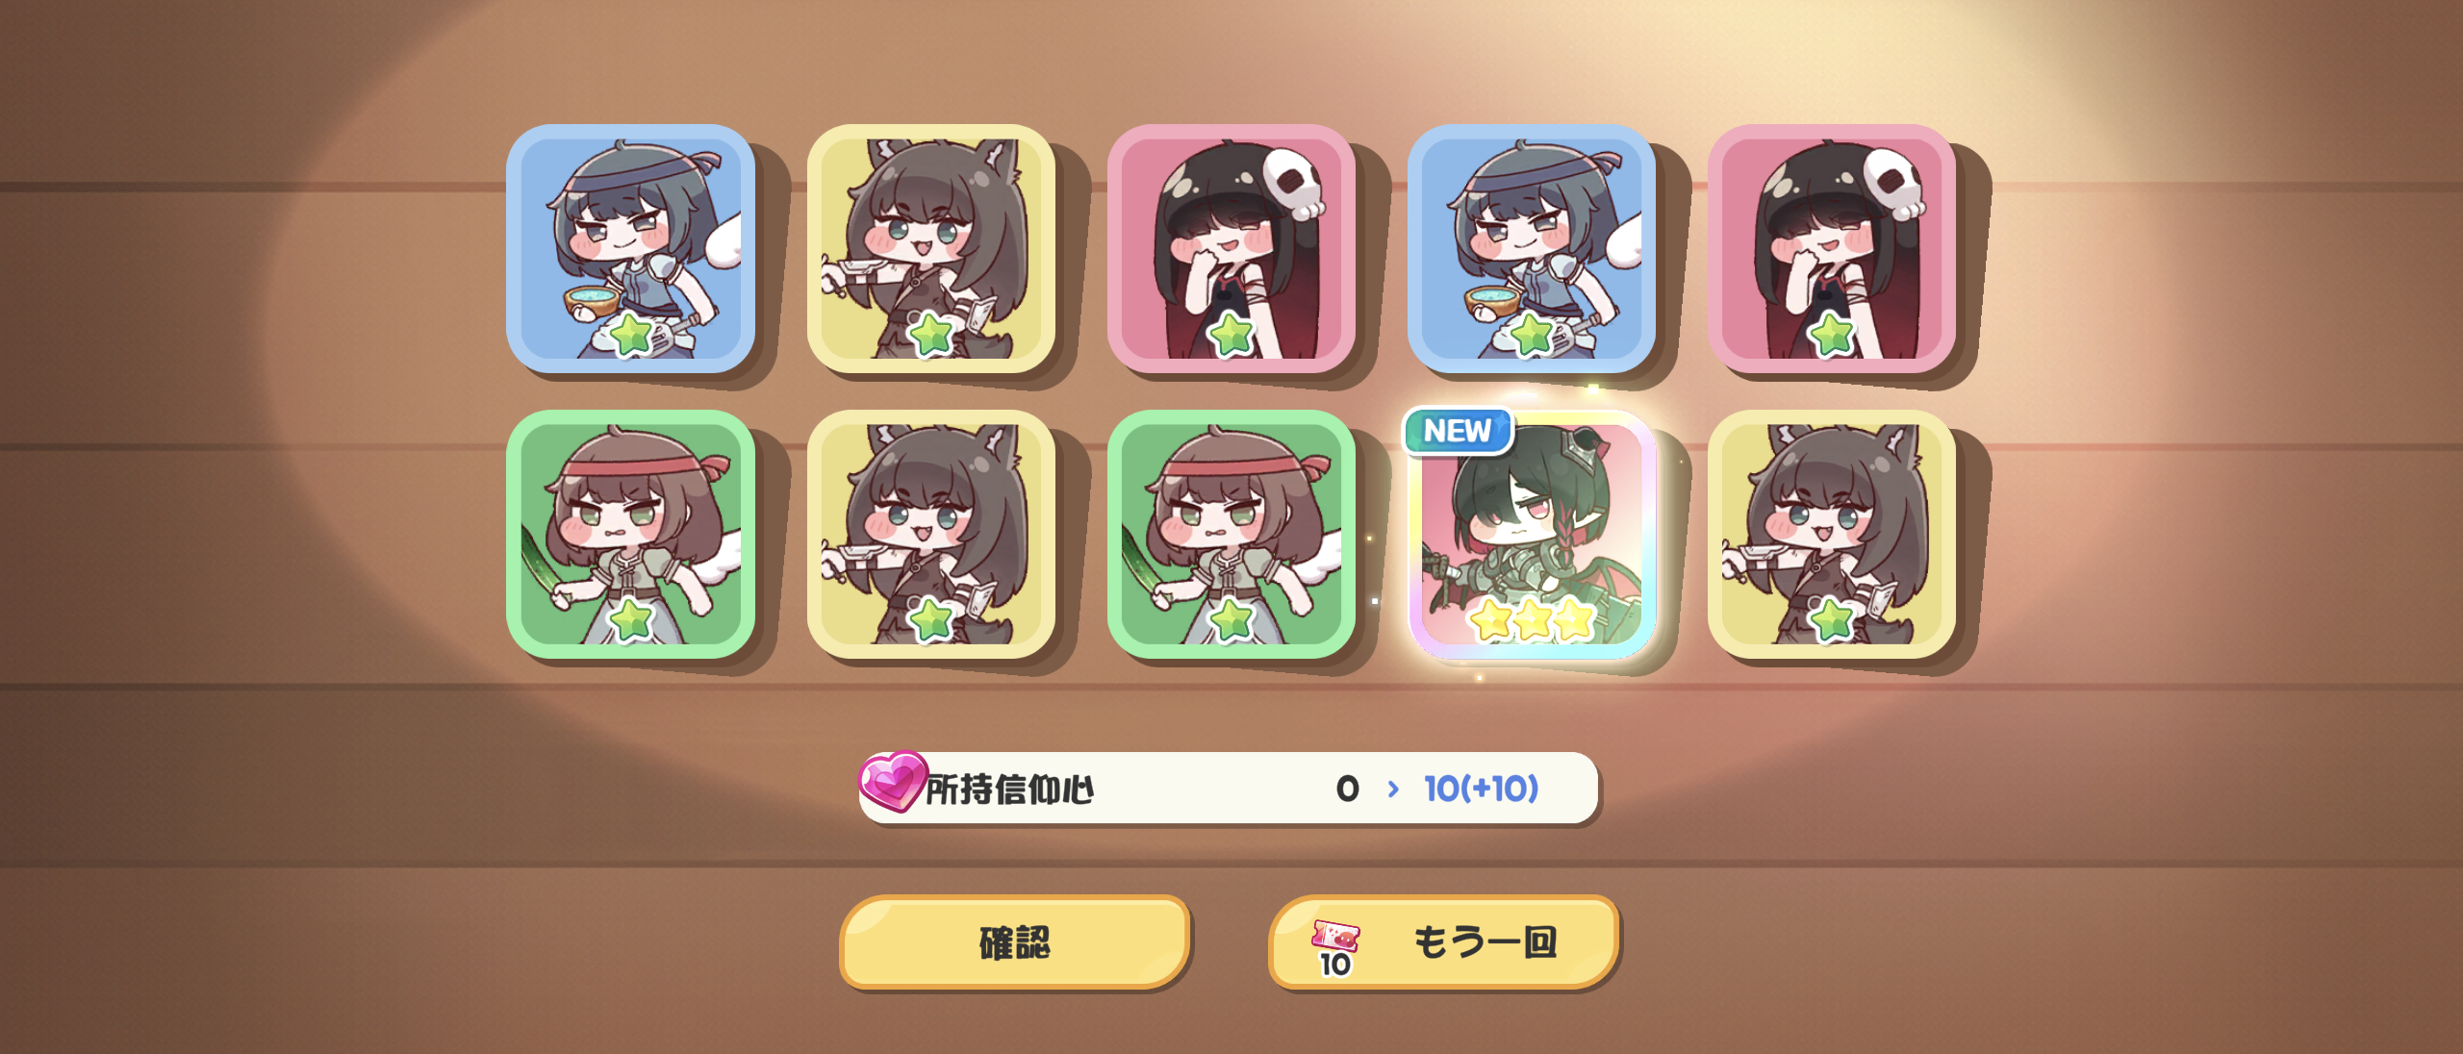Screen dimensions: 2463x1054
Task: Confirm results with the 確認 button
Action: [1015, 941]
